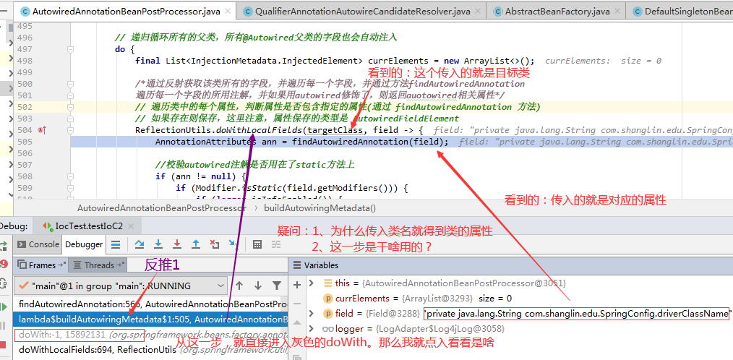This screenshot has width=733, height=360.
Task: Click the Step Into debugger icon
Action: click(158, 244)
